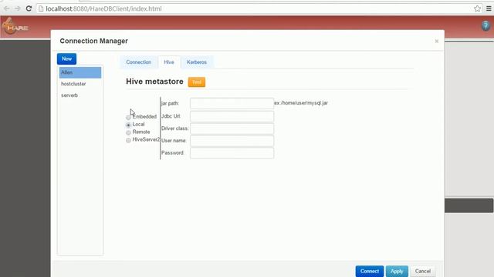Choose the Embedded metastore option
This screenshot has height=277, width=494.
coord(128,118)
